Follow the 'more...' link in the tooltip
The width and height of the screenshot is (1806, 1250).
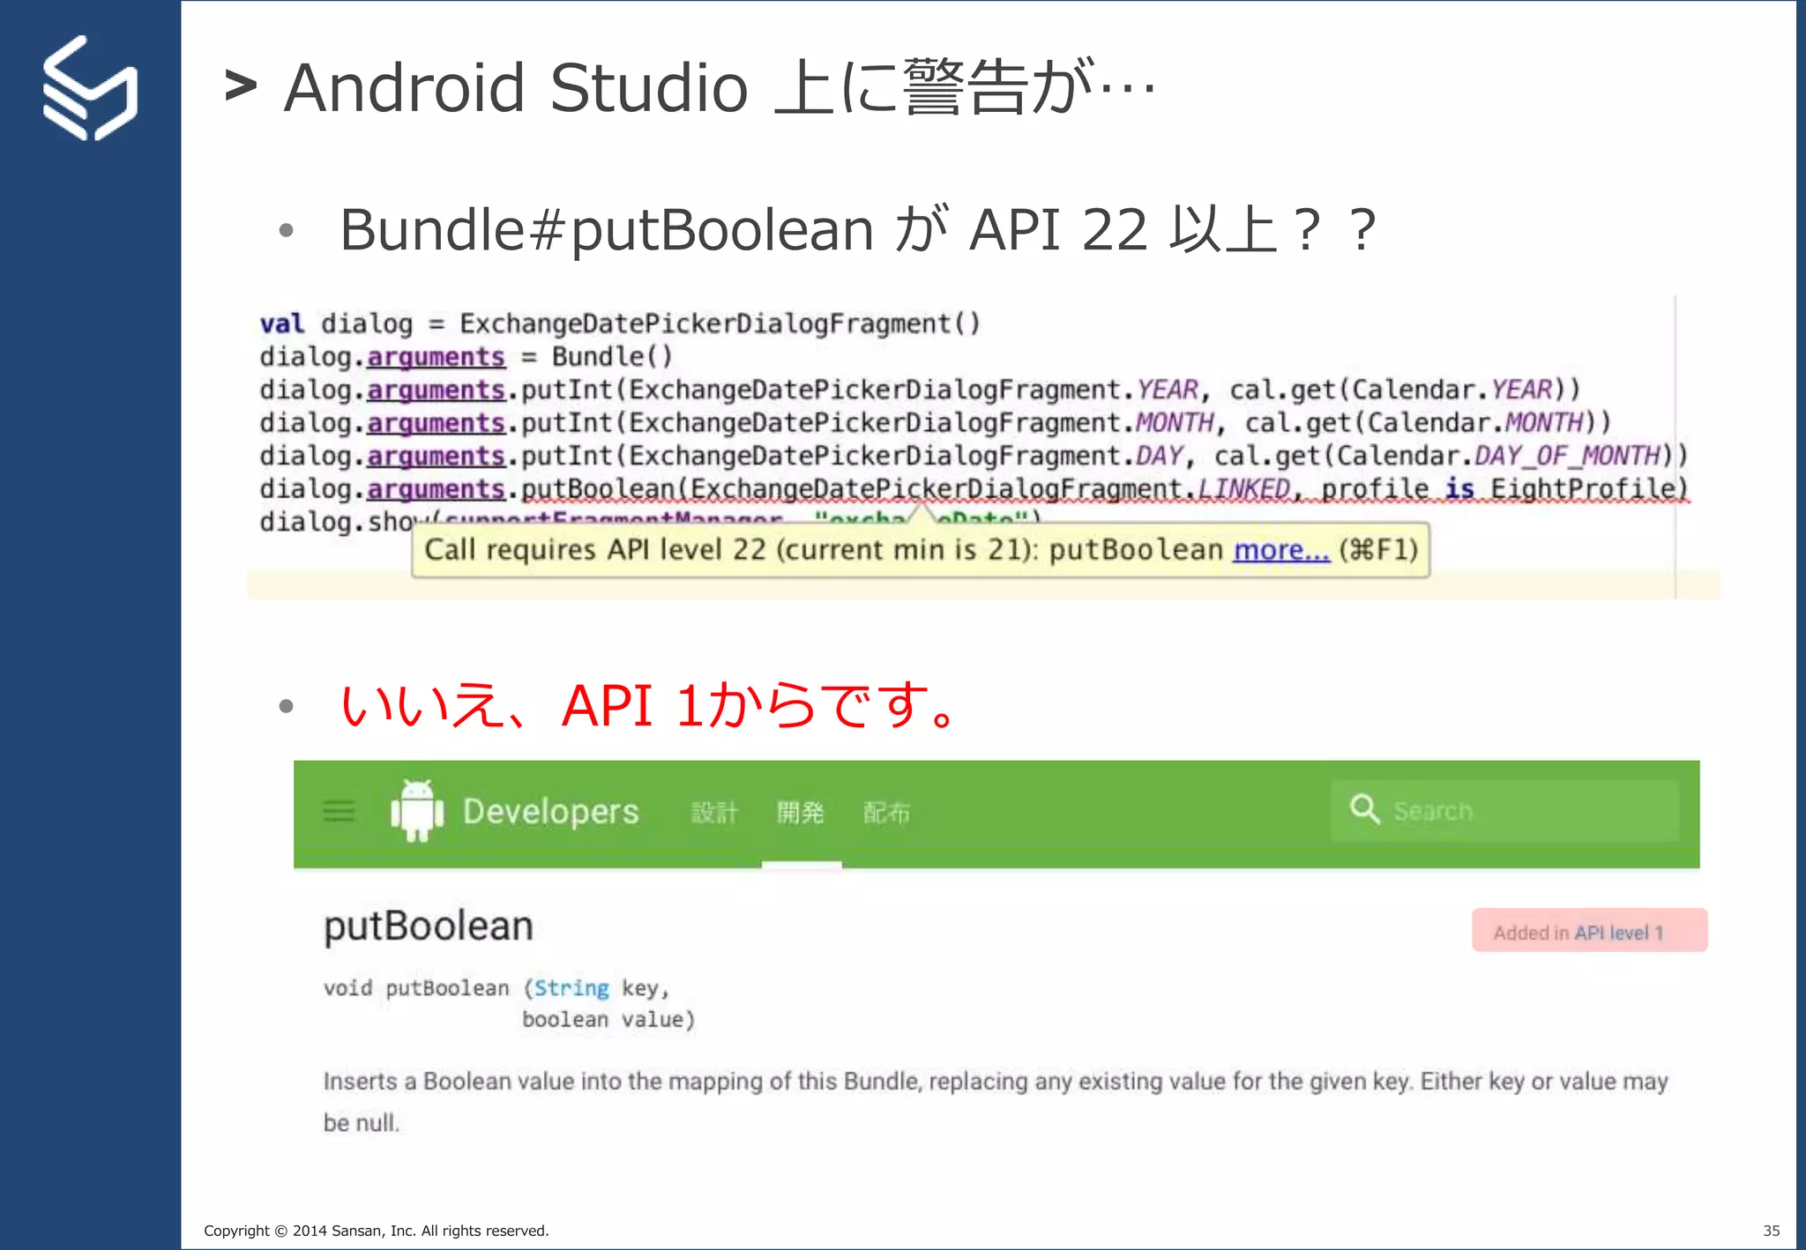1281,550
